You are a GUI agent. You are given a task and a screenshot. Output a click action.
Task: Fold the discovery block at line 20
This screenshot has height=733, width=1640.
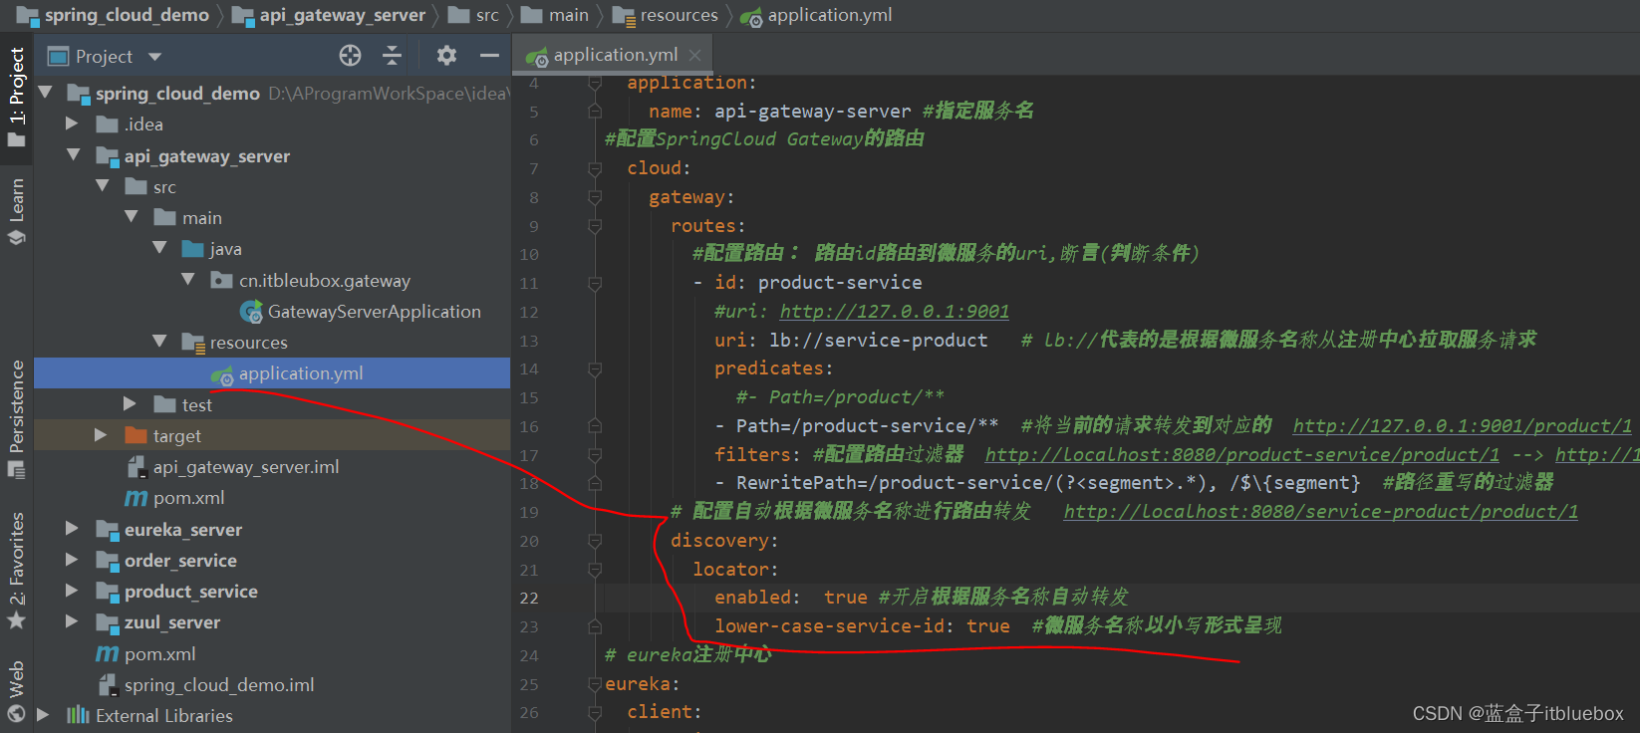tap(595, 541)
